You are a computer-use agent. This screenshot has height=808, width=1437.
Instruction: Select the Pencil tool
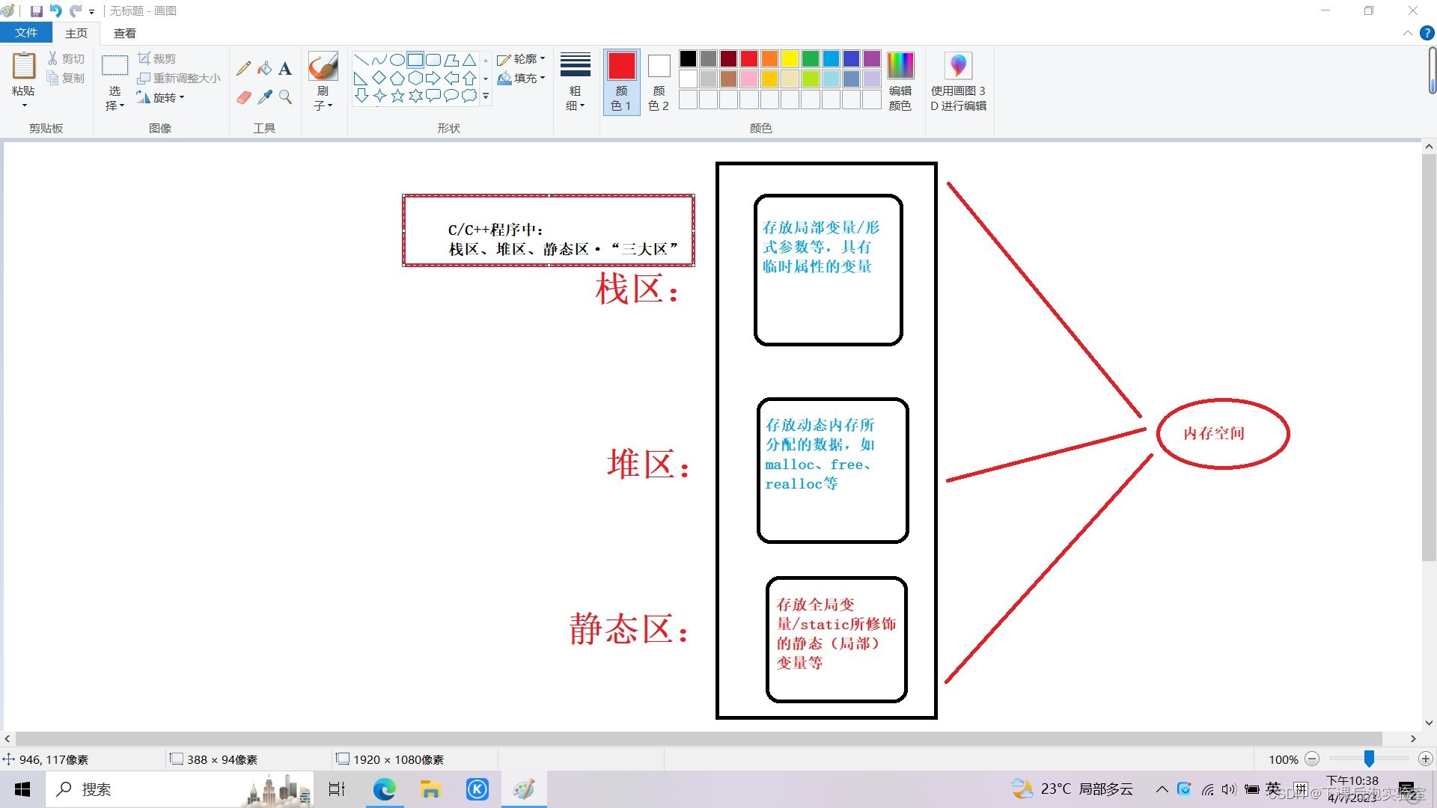click(x=242, y=67)
